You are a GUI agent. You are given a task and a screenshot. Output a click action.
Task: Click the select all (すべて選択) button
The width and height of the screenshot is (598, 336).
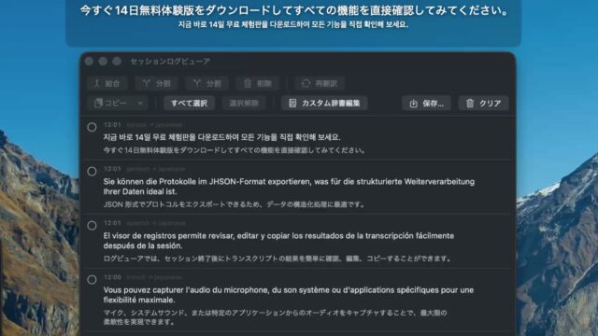point(189,104)
